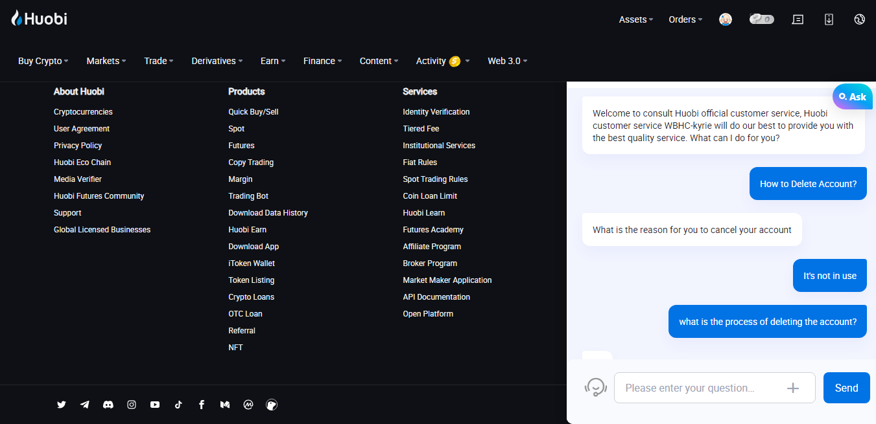The width and height of the screenshot is (876, 424).
Task: Open the Facebook icon in footer
Action: pyautogui.click(x=202, y=405)
